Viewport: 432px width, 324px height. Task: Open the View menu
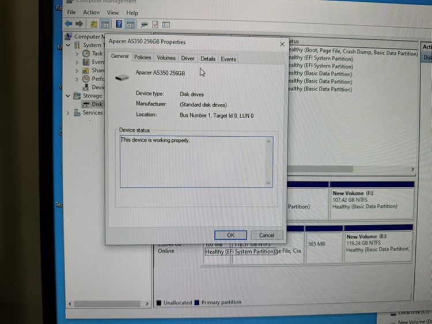(113, 13)
